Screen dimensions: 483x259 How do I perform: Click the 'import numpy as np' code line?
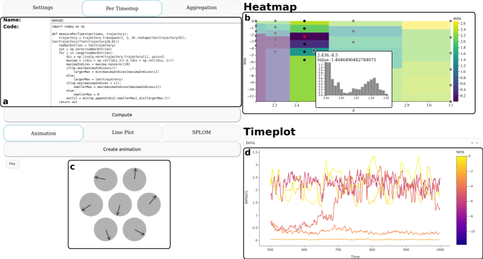pyautogui.click(x=68, y=27)
